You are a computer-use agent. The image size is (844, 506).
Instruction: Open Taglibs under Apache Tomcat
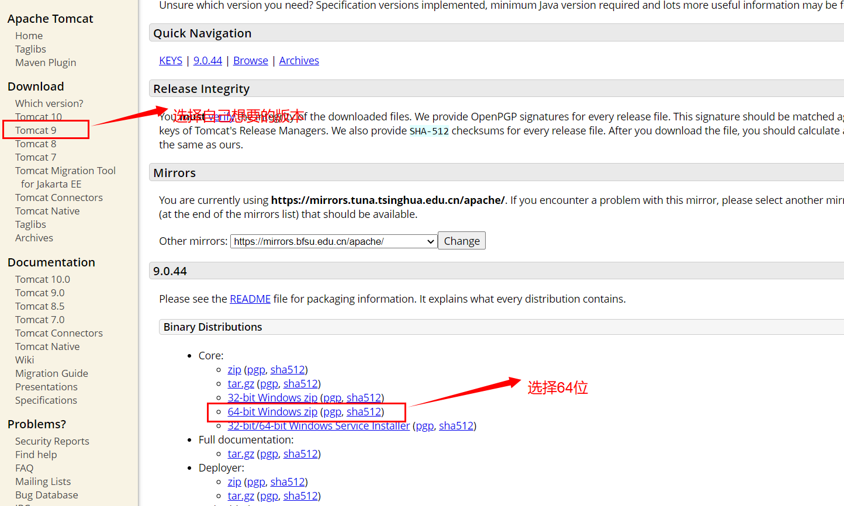30,49
